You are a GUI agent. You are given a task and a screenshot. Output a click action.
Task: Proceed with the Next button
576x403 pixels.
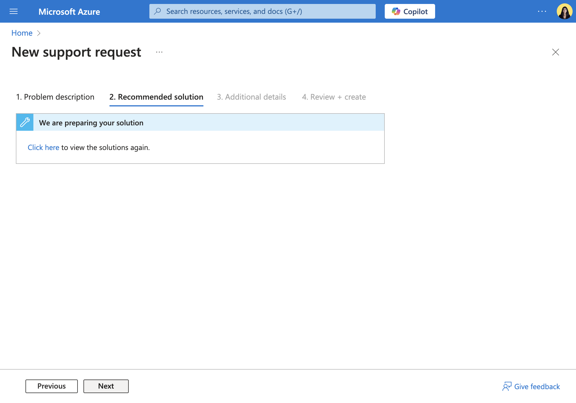click(x=106, y=386)
